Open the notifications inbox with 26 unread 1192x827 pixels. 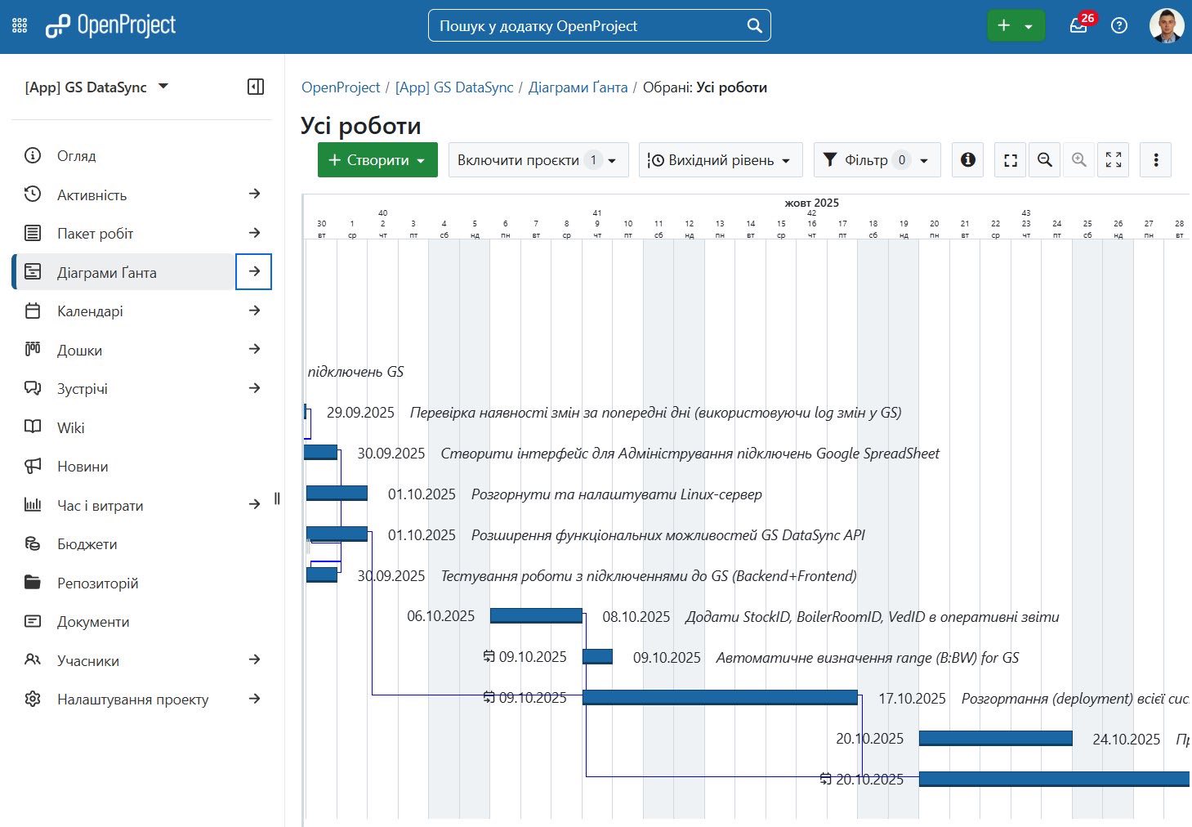(1078, 25)
